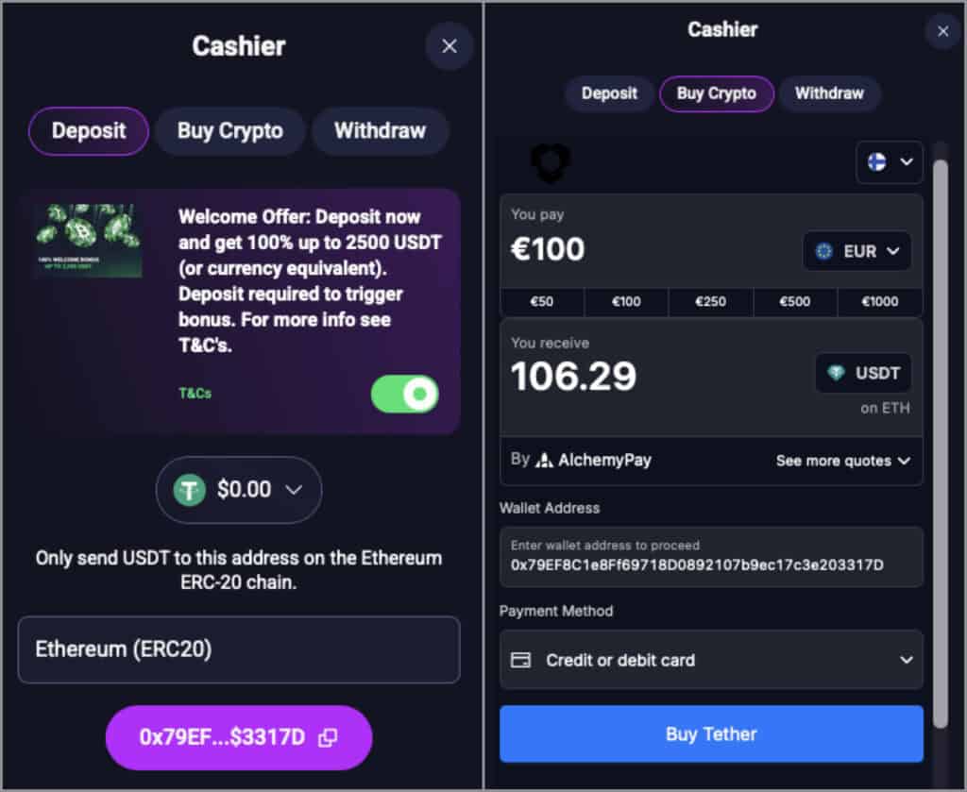
Task: Click the USDT diamond currency icon
Action: pos(836,373)
